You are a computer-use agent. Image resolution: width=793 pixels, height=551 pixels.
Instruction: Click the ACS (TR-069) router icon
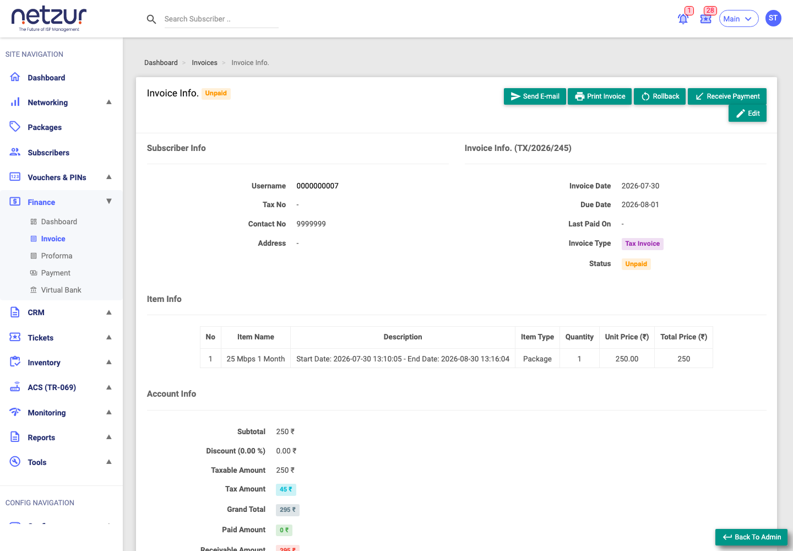tap(15, 387)
